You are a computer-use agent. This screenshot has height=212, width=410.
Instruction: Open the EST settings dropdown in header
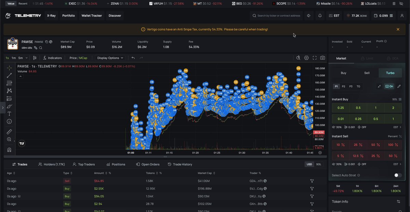[x=334, y=16]
